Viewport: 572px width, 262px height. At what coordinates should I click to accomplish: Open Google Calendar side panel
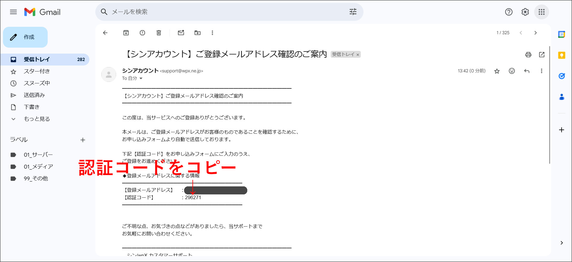coord(562,34)
